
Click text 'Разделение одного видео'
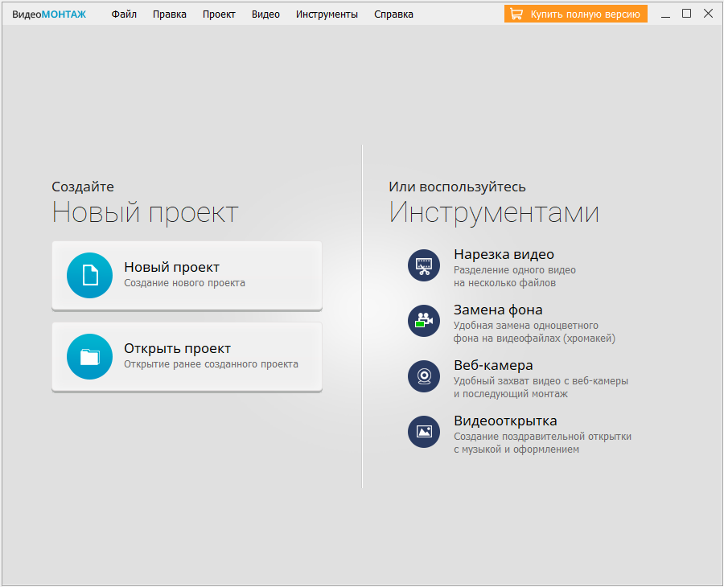point(515,270)
